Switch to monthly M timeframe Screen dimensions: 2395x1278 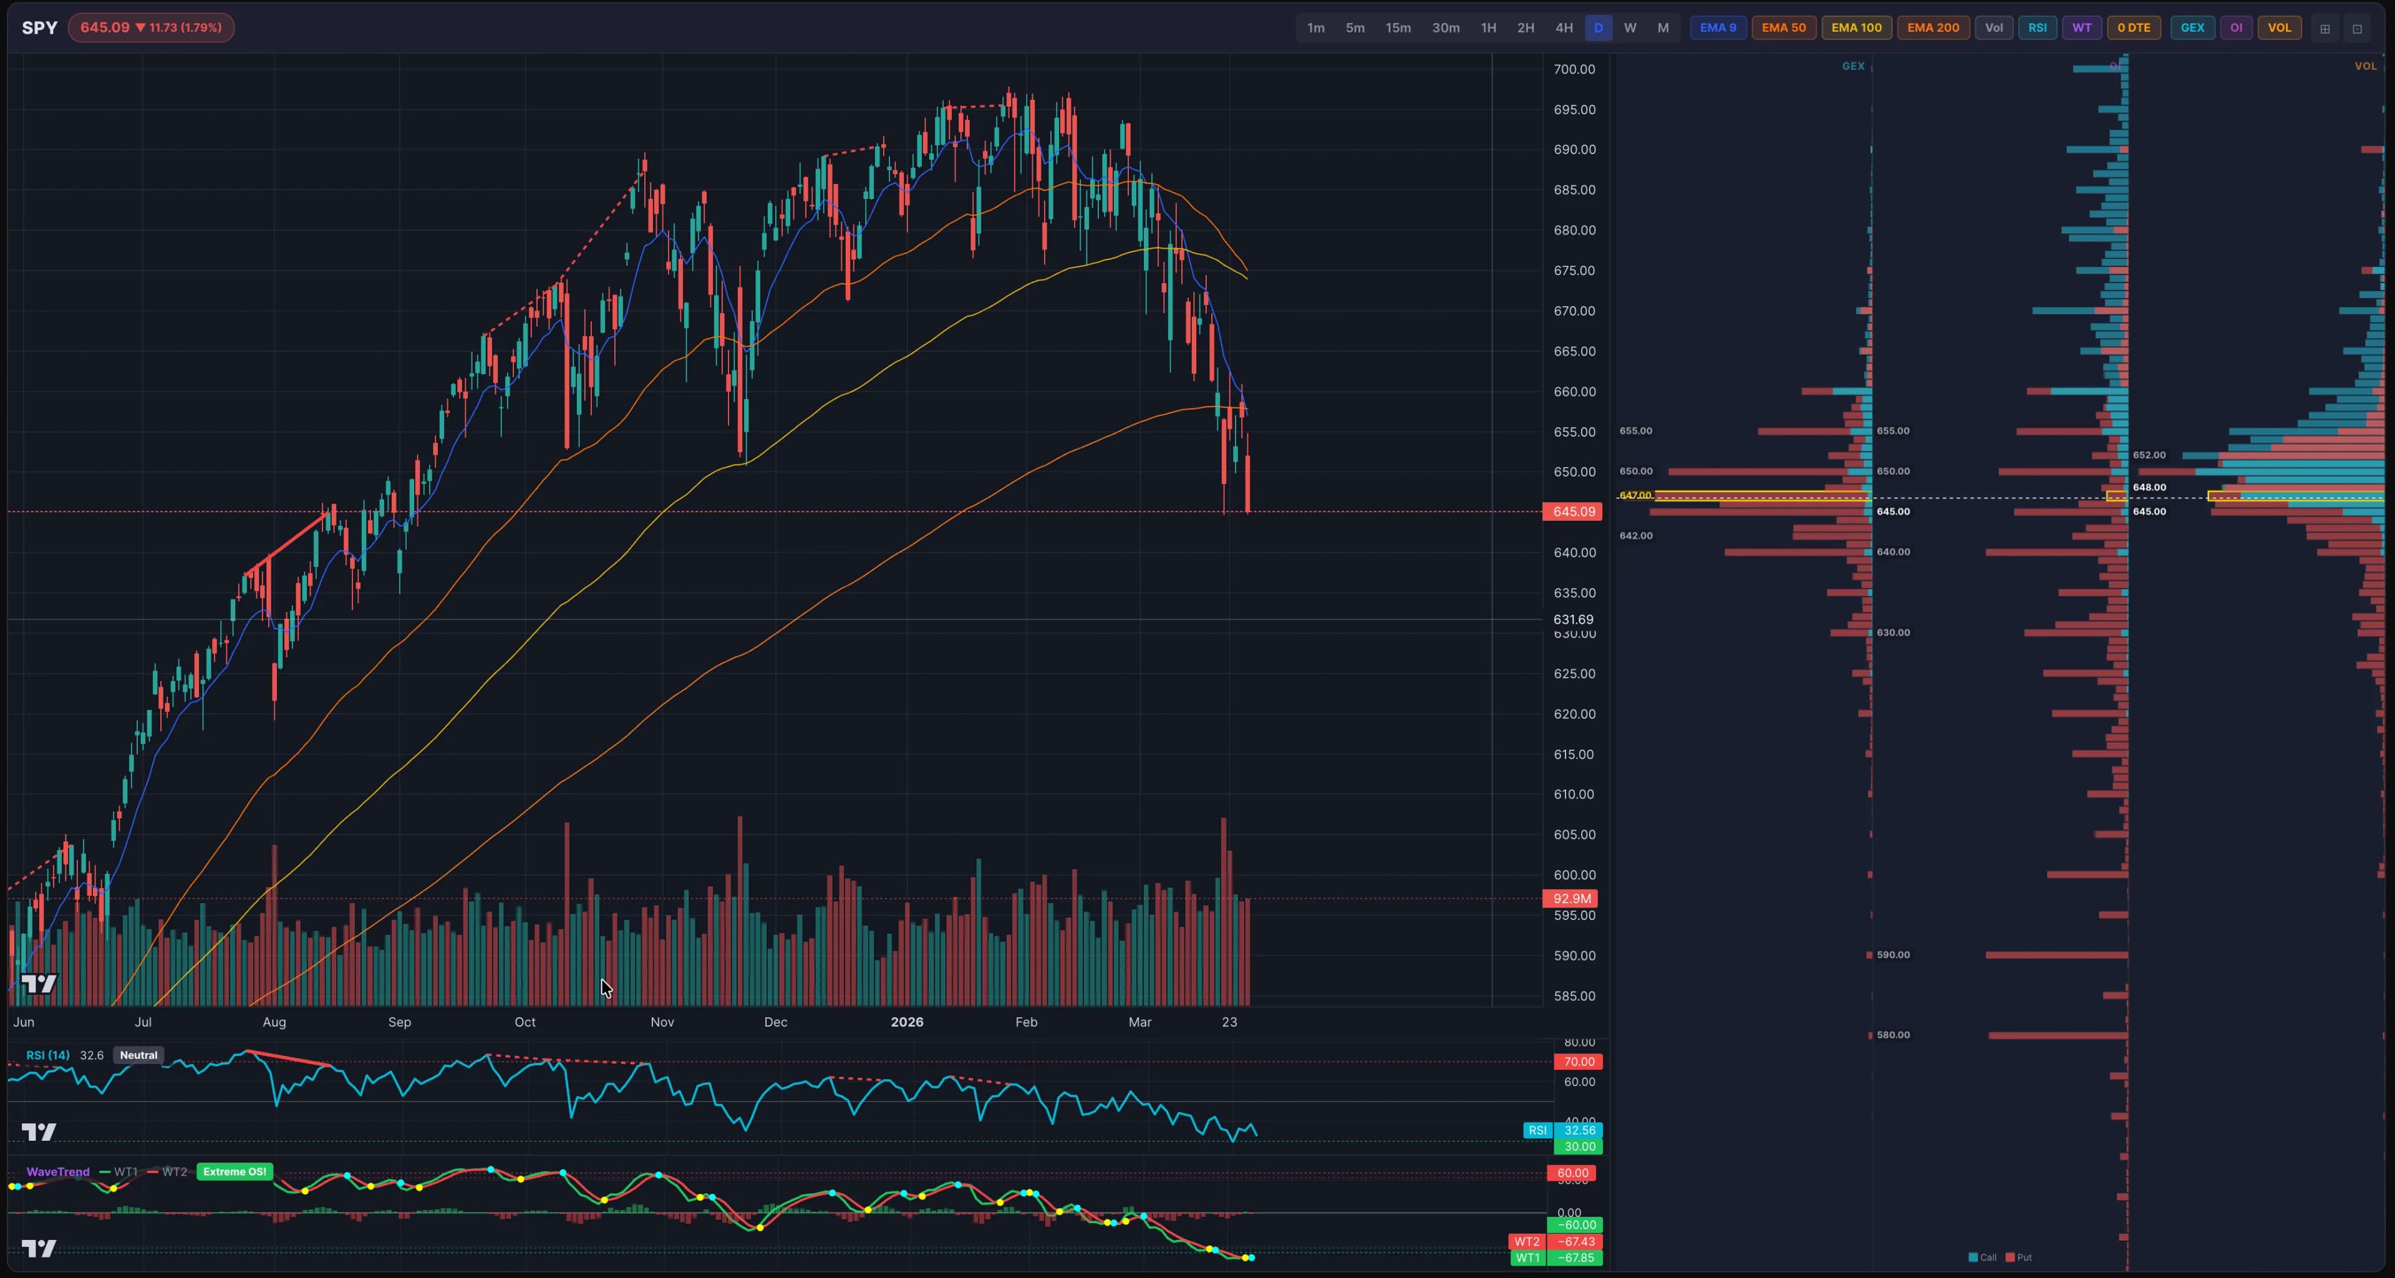coord(1662,28)
